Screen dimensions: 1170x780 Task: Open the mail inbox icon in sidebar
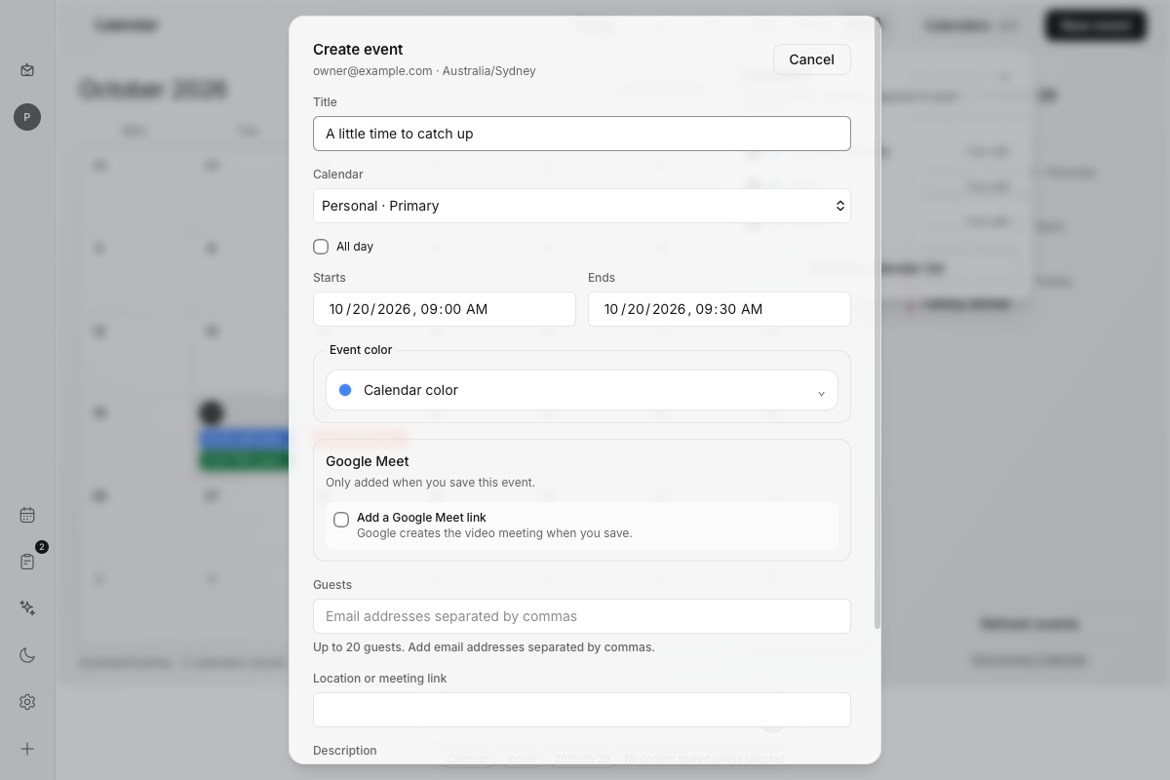tap(27, 70)
